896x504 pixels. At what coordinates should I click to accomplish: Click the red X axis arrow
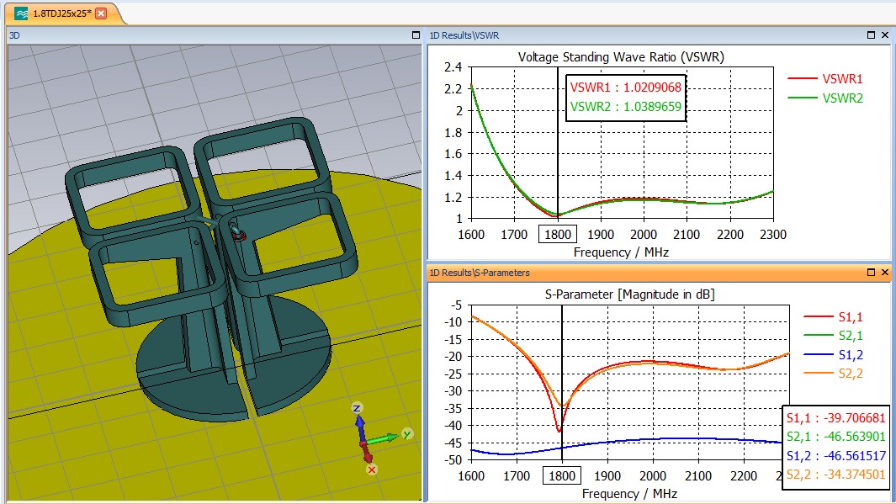[368, 455]
